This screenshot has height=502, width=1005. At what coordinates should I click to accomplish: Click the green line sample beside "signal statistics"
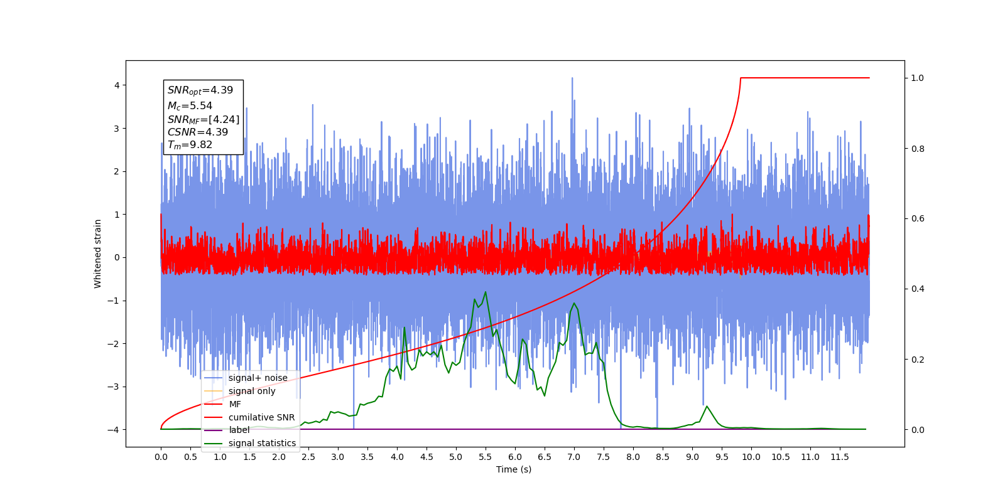214,443
